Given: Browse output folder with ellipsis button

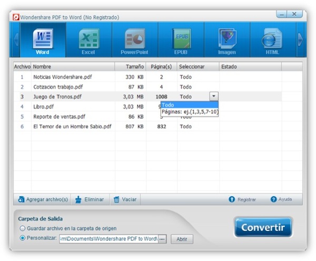Looking at the screenshot, I should [x=162, y=239].
